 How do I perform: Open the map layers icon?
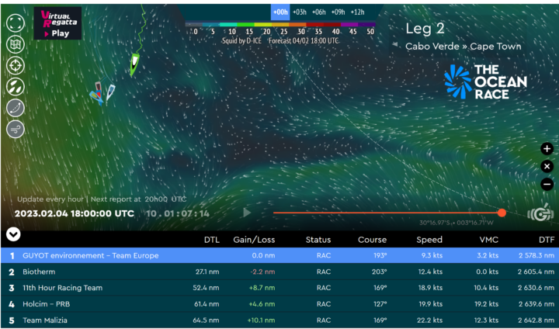[x=16, y=44]
